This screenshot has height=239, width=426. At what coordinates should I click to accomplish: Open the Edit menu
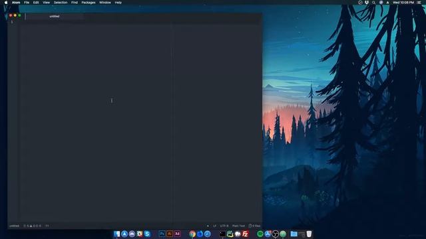pyautogui.click(x=36, y=3)
